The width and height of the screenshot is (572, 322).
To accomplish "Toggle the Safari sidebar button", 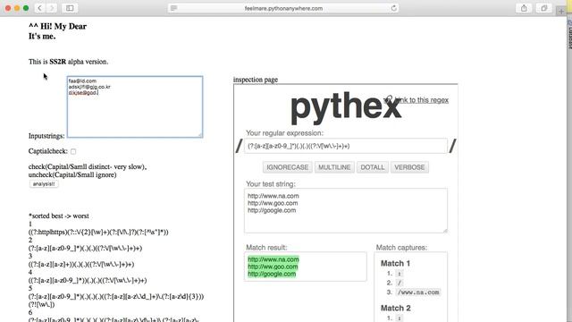I will pos(70,8).
